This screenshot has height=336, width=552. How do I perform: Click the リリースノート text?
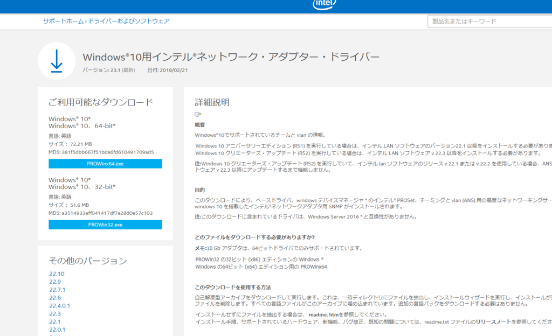pyautogui.click(x=493, y=321)
